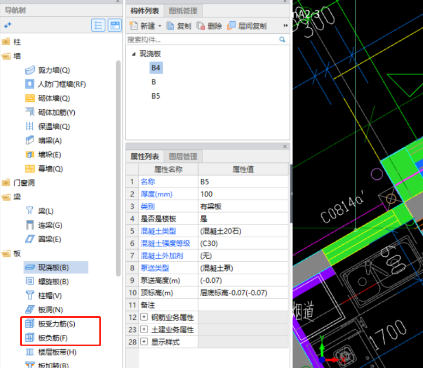Select 现浇板(B) item
The image size is (423, 368).
pyautogui.click(x=56, y=268)
